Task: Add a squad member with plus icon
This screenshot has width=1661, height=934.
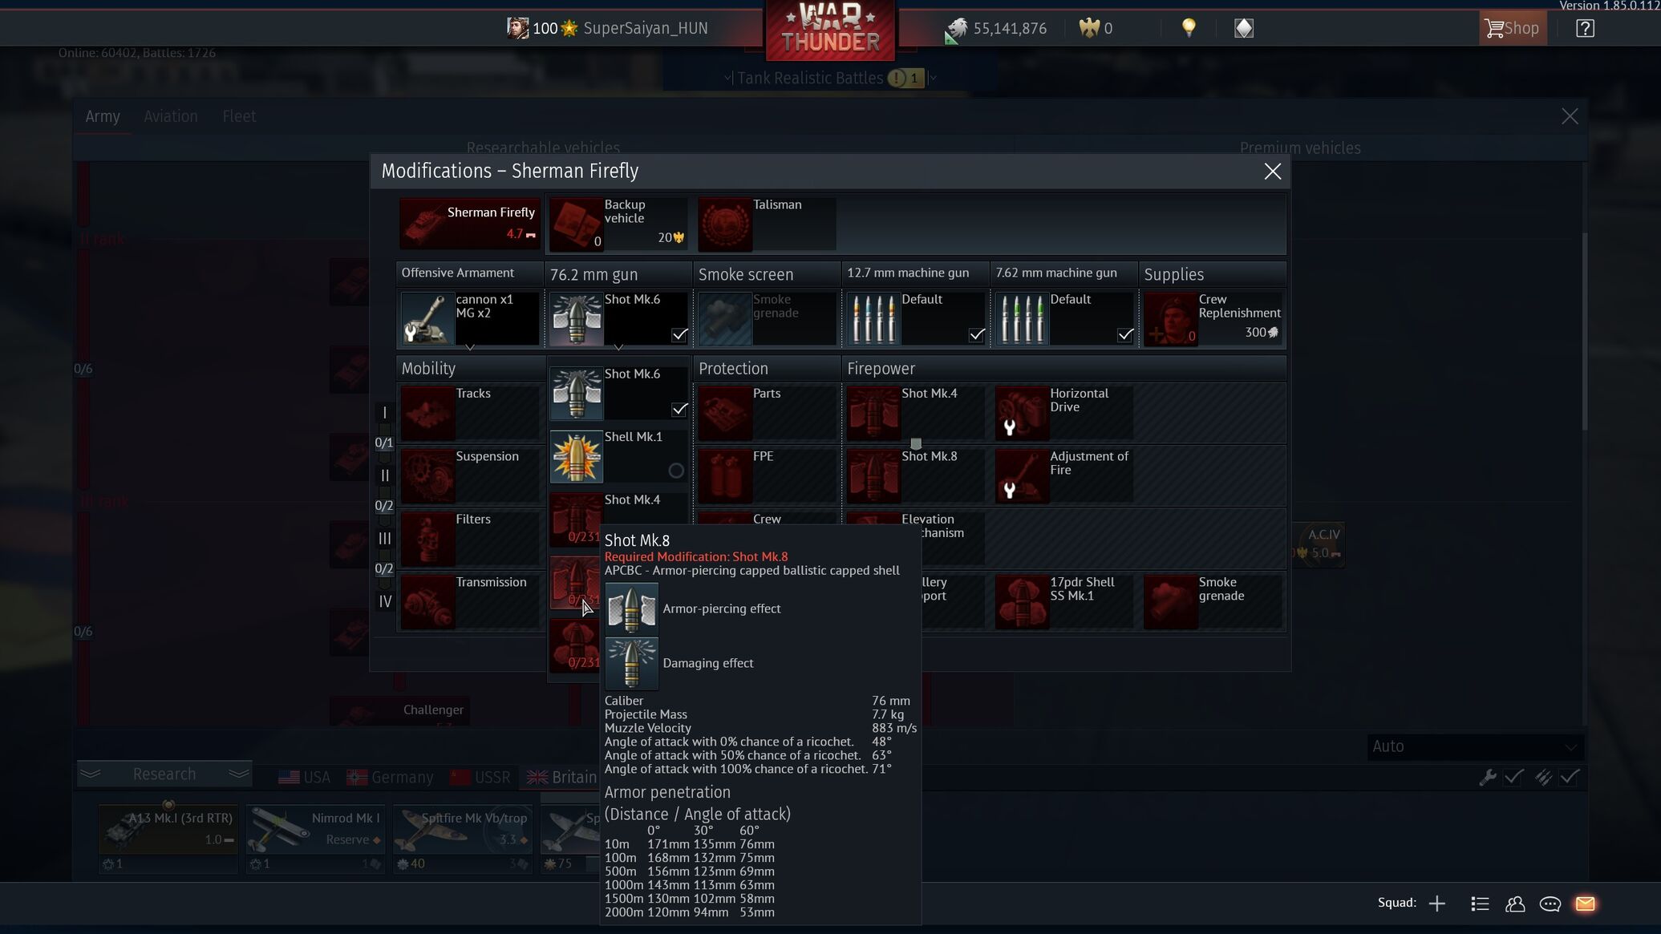Action: click(x=1436, y=904)
